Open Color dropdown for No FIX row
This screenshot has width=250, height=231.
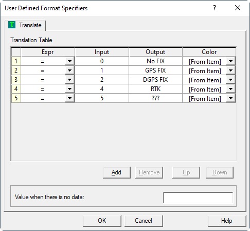point(230,61)
